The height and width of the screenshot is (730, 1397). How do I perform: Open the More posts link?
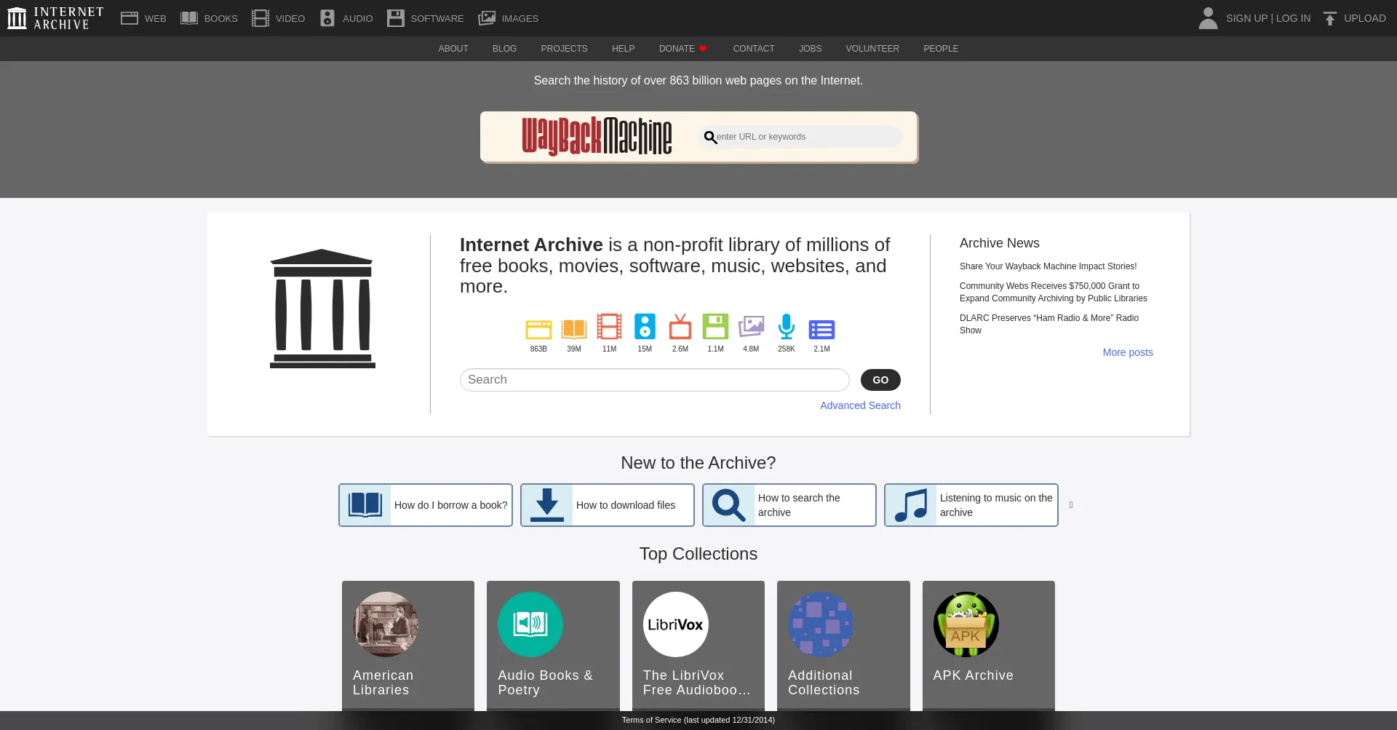point(1128,352)
